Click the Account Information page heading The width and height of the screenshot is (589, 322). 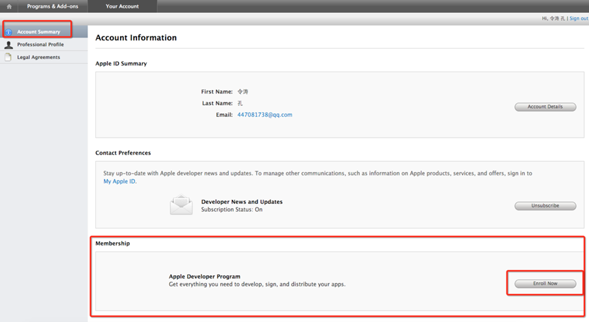(x=136, y=38)
